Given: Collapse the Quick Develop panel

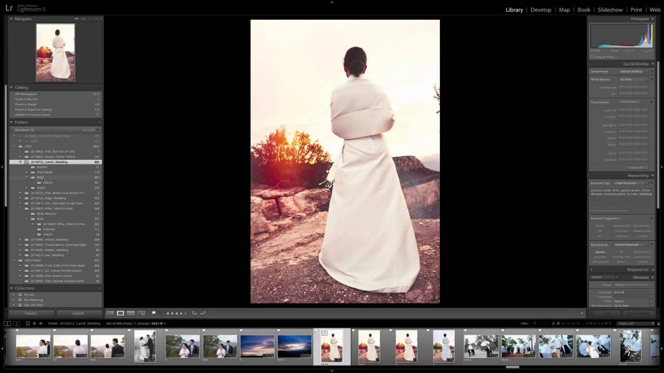Looking at the screenshot, I should point(652,64).
